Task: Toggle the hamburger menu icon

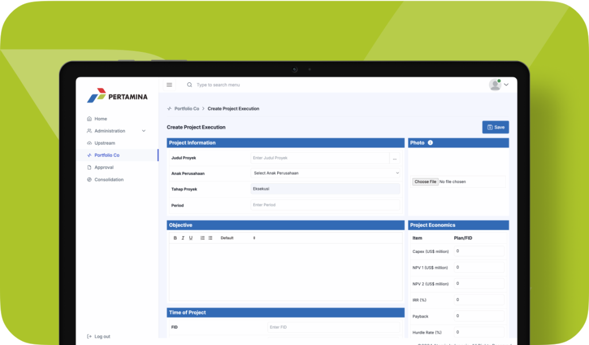Action: (170, 85)
